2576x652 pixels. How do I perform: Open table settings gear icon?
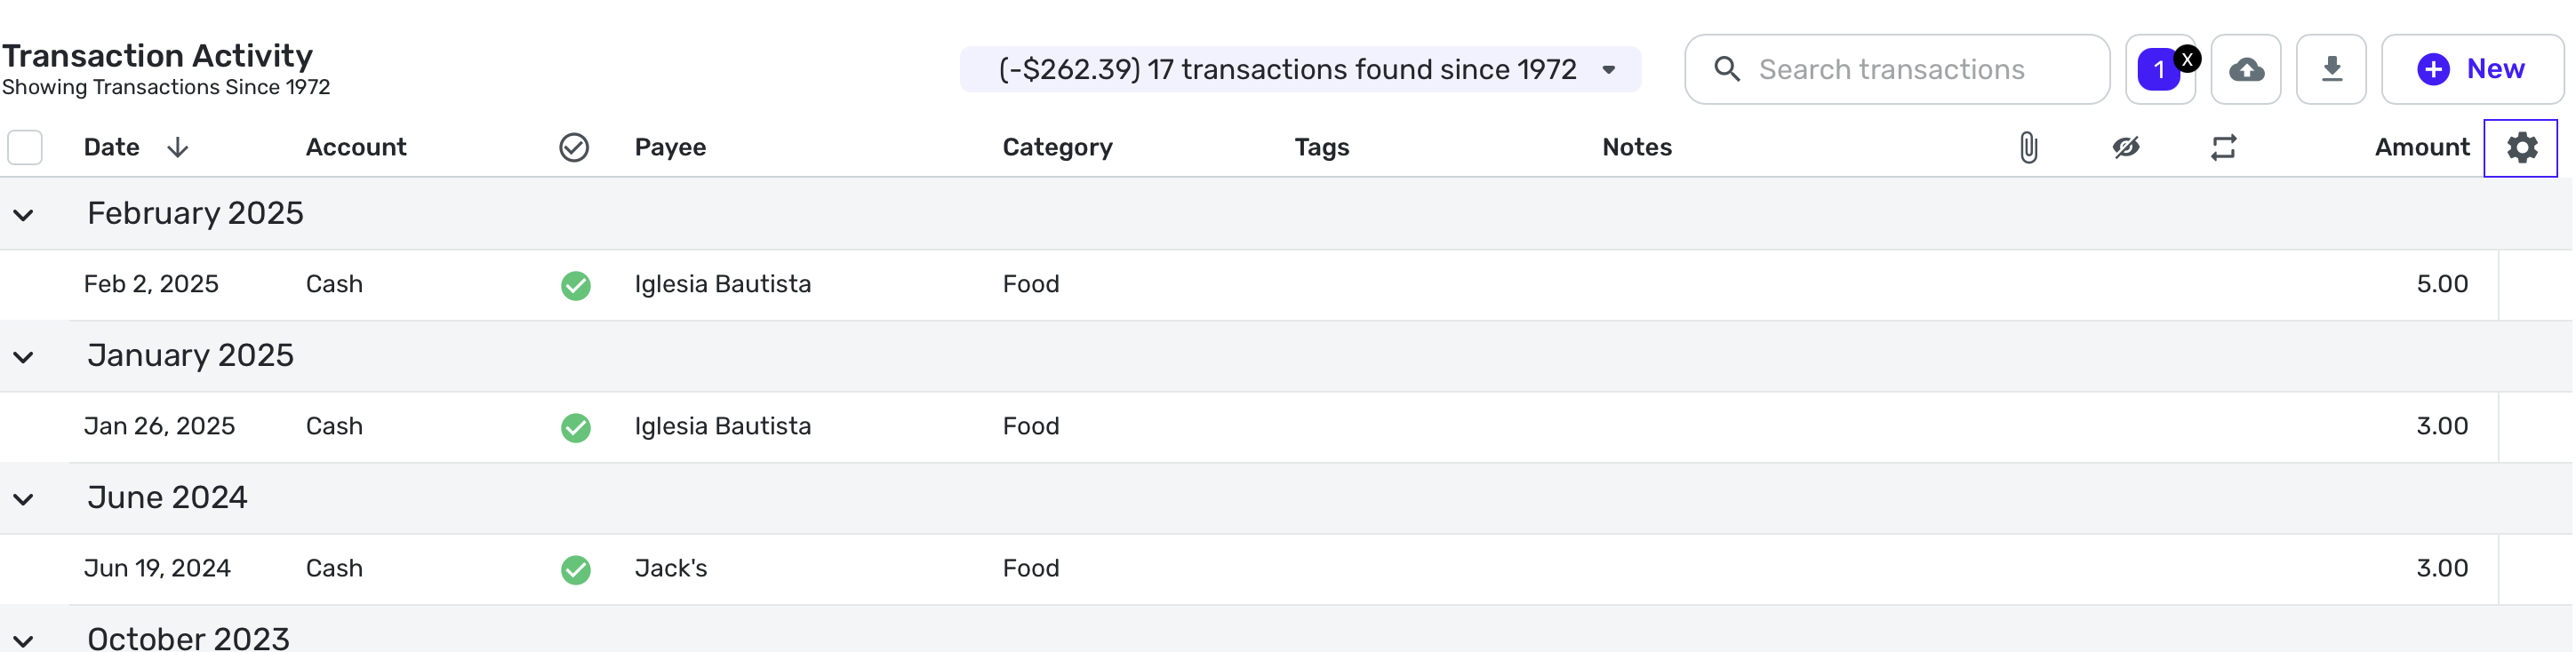pos(2520,148)
